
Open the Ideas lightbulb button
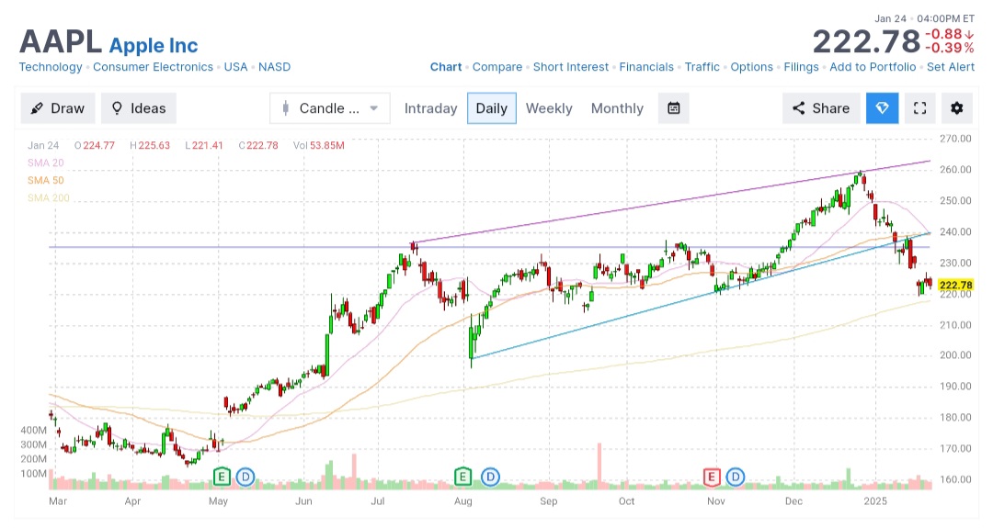click(139, 108)
